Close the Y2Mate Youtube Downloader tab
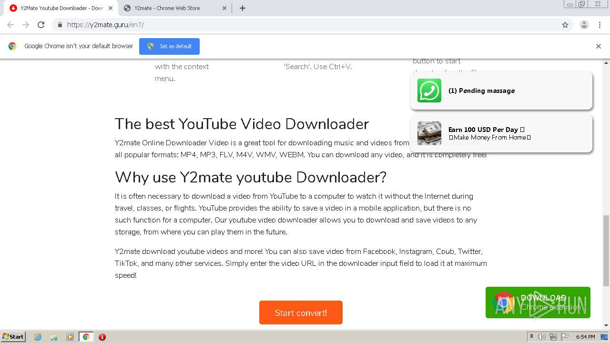 (x=111, y=8)
